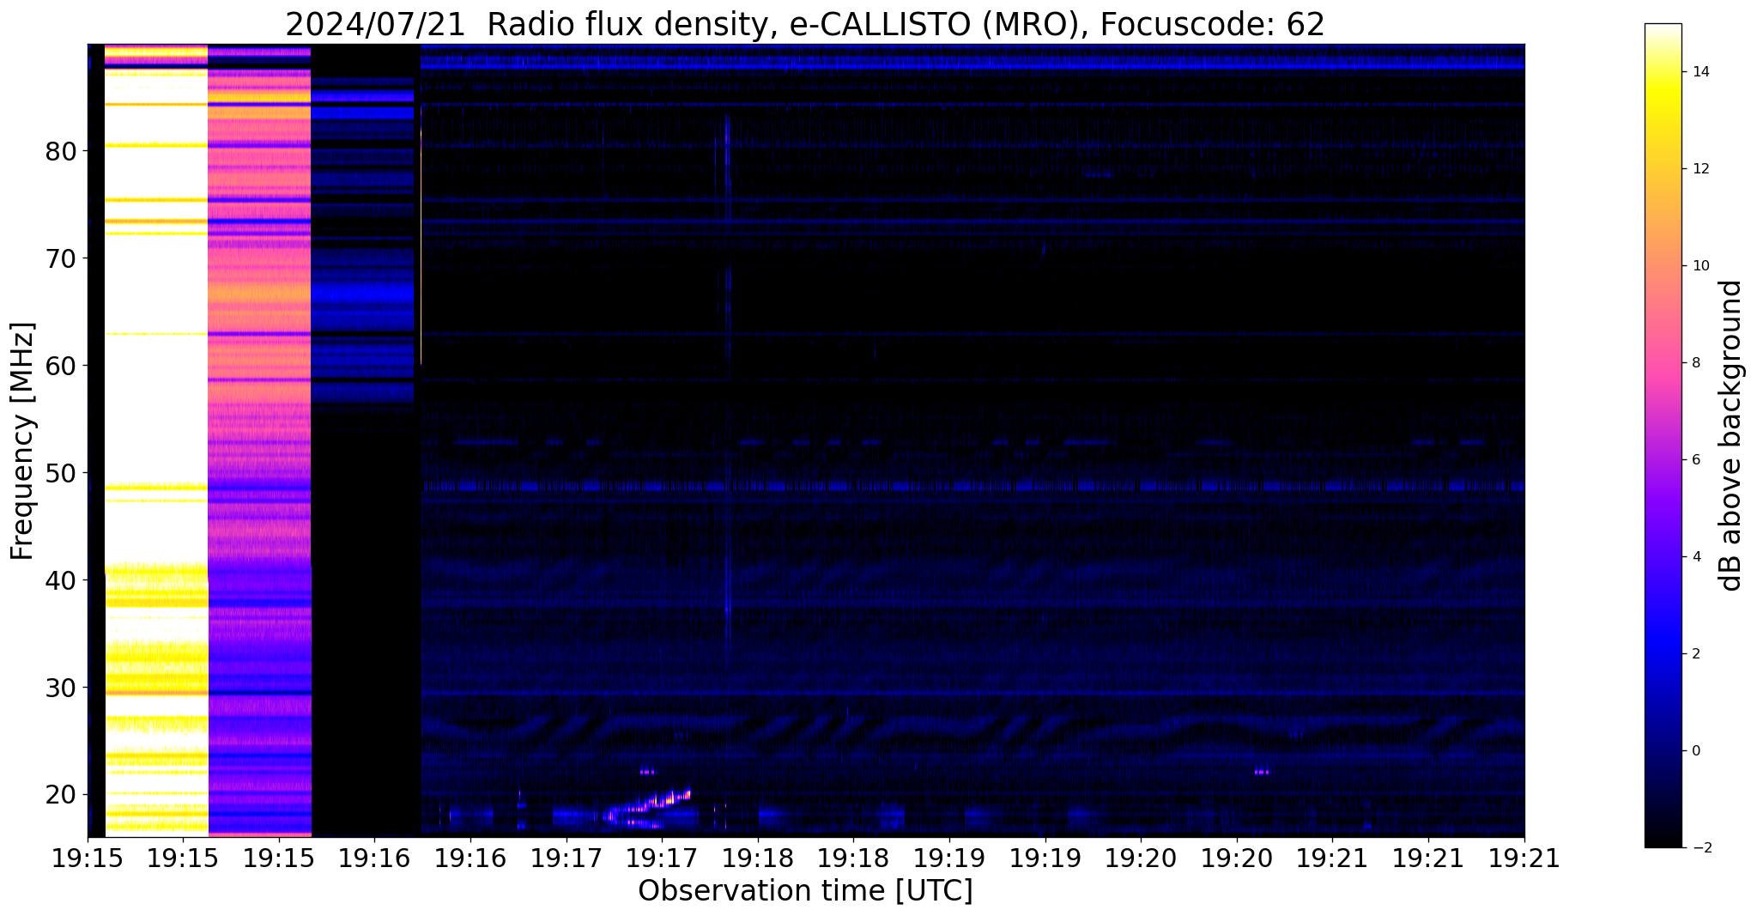Click the 70 tick on frequency axis
Image resolution: width=1757 pixels, height=916 pixels.
tap(61, 258)
